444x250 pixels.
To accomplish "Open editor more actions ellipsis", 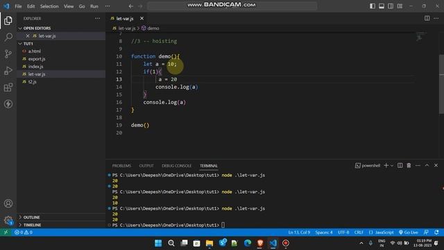I will click(x=436, y=19).
